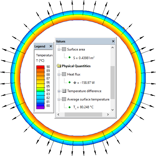This screenshot has width=156, height=156.
Task: Click the cyan 83 legend color band
Action: tap(40, 94)
